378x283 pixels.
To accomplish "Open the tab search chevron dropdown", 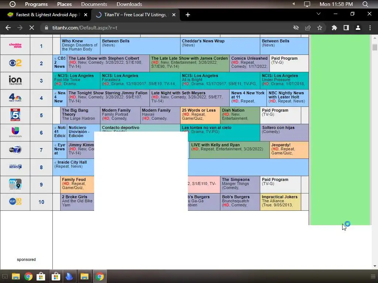I will pos(319,14).
